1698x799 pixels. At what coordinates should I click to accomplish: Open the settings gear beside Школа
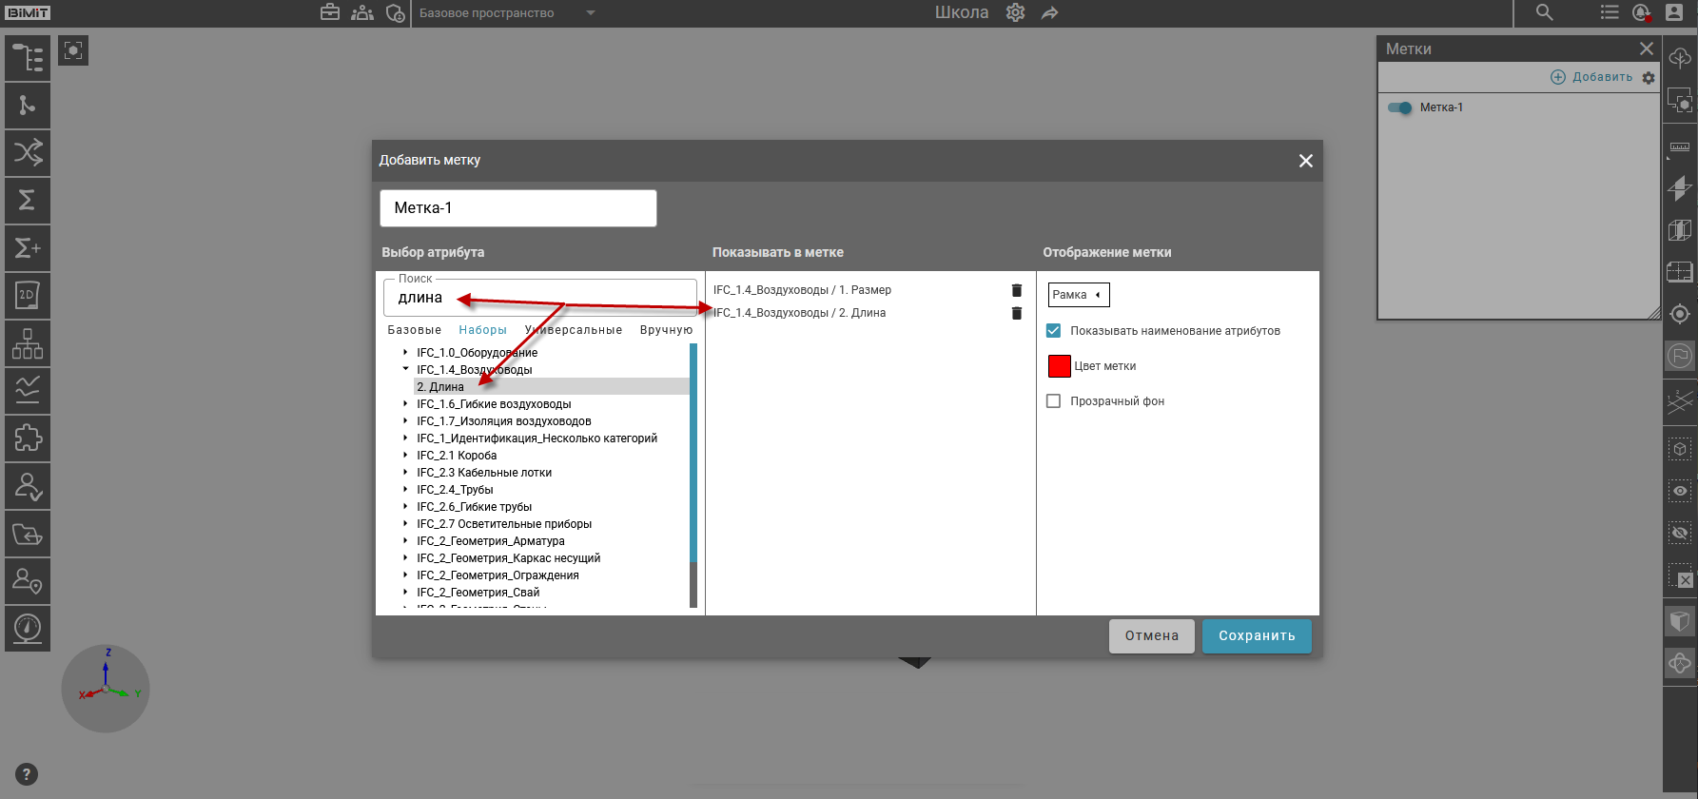[x=1015, y=12]
